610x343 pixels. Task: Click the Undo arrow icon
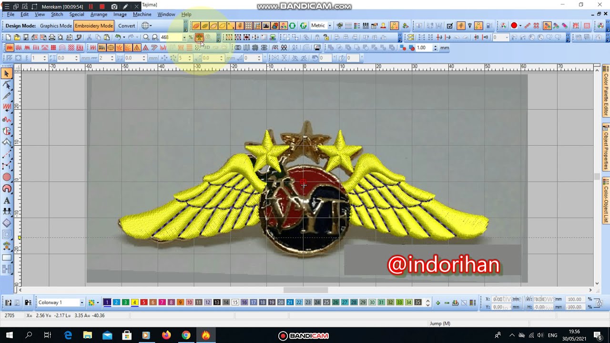pos(118,37)
